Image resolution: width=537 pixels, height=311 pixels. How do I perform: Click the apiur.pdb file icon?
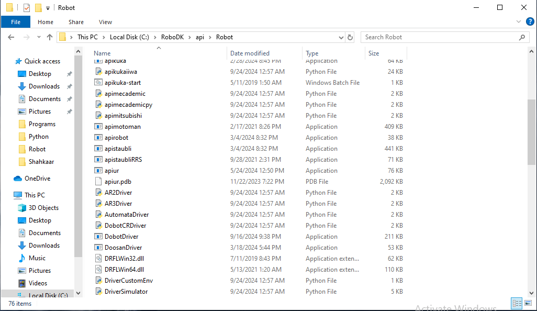click(x=98, y=182)
